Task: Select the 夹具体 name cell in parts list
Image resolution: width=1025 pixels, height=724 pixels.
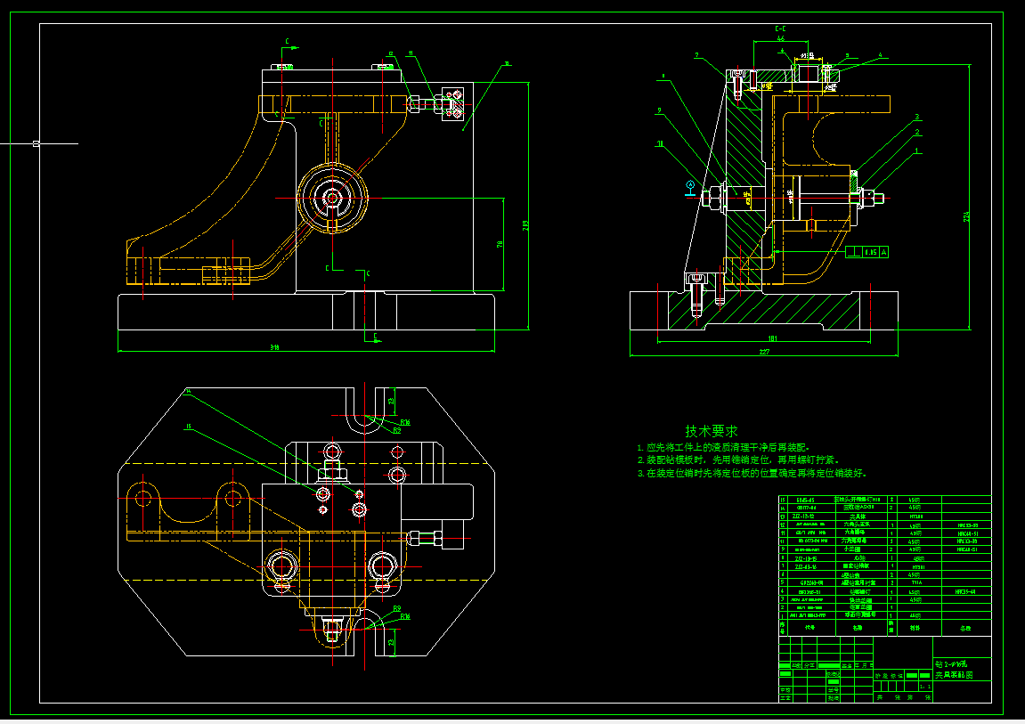Action: coord(859,517)
